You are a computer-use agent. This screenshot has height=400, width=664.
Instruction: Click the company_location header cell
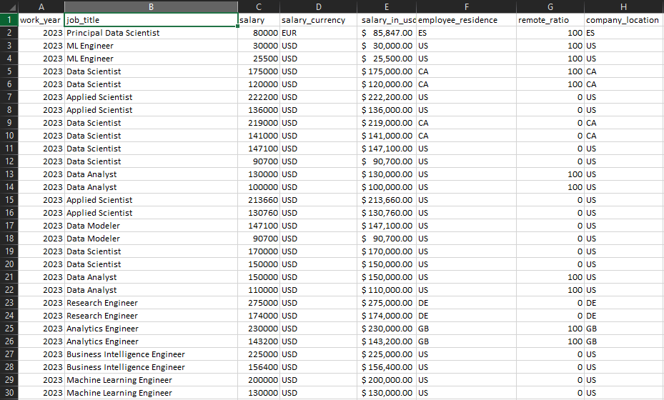click(624, 20)
